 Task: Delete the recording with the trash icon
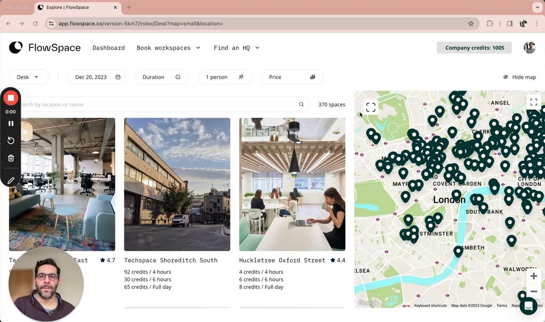[11, 158]
